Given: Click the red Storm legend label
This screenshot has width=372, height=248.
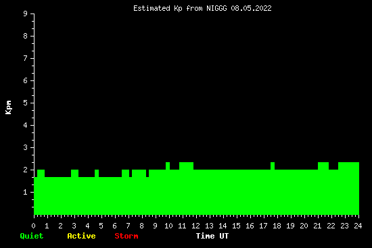Looking at the screenshot, I should (x=126, y=236).
